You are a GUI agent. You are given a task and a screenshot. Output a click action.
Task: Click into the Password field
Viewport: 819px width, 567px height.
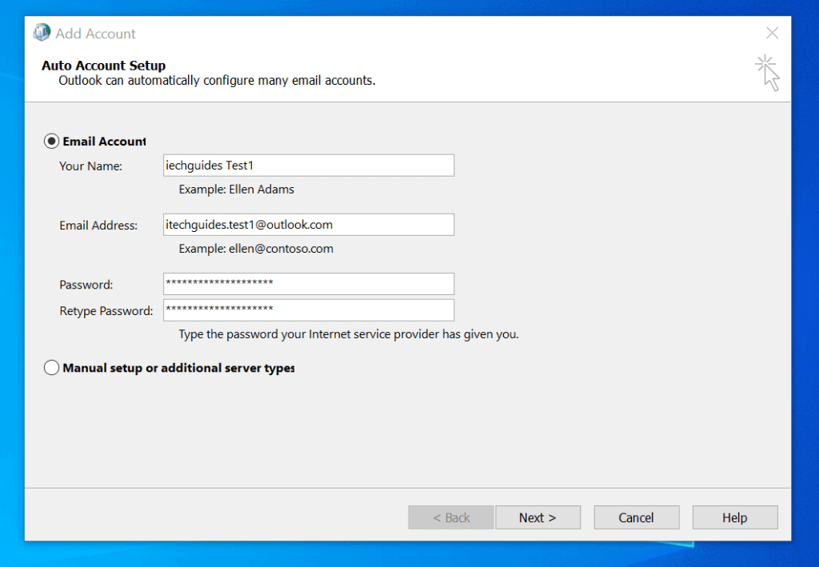point(309,284)
